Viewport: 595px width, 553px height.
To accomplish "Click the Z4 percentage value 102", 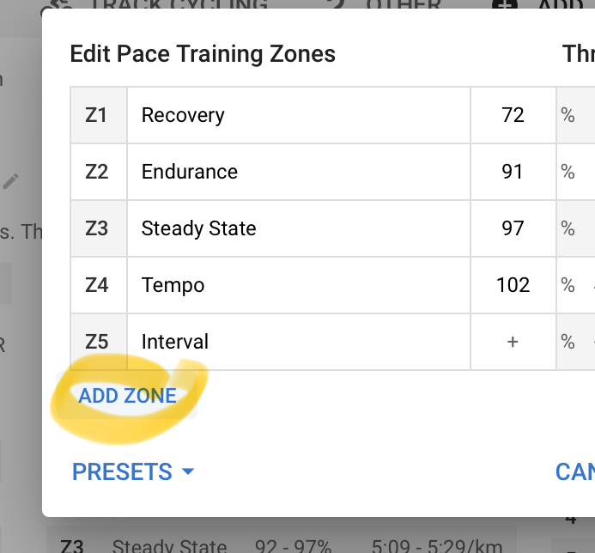I will [513, 285].
